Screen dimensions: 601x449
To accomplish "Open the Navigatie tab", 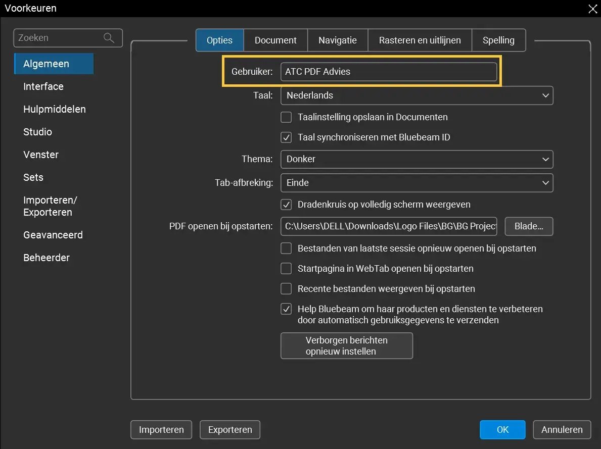I will coord(338,40).
